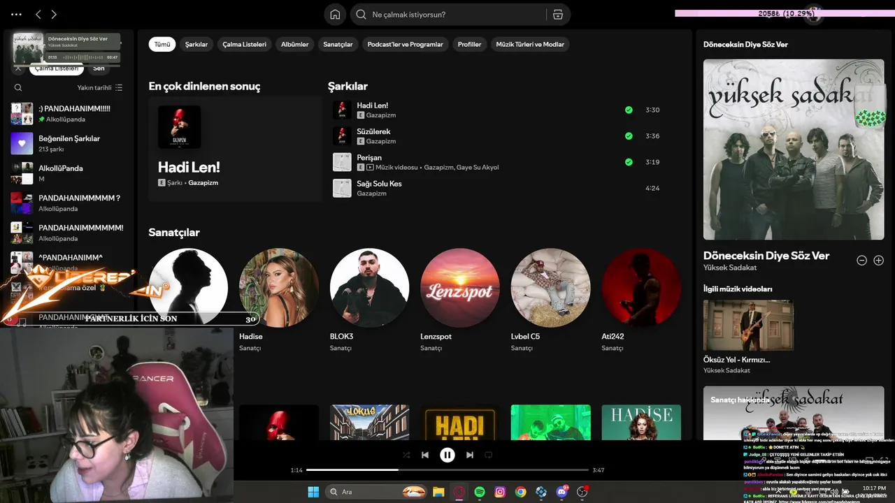Open the Hadise artist card

click(279, 300)
